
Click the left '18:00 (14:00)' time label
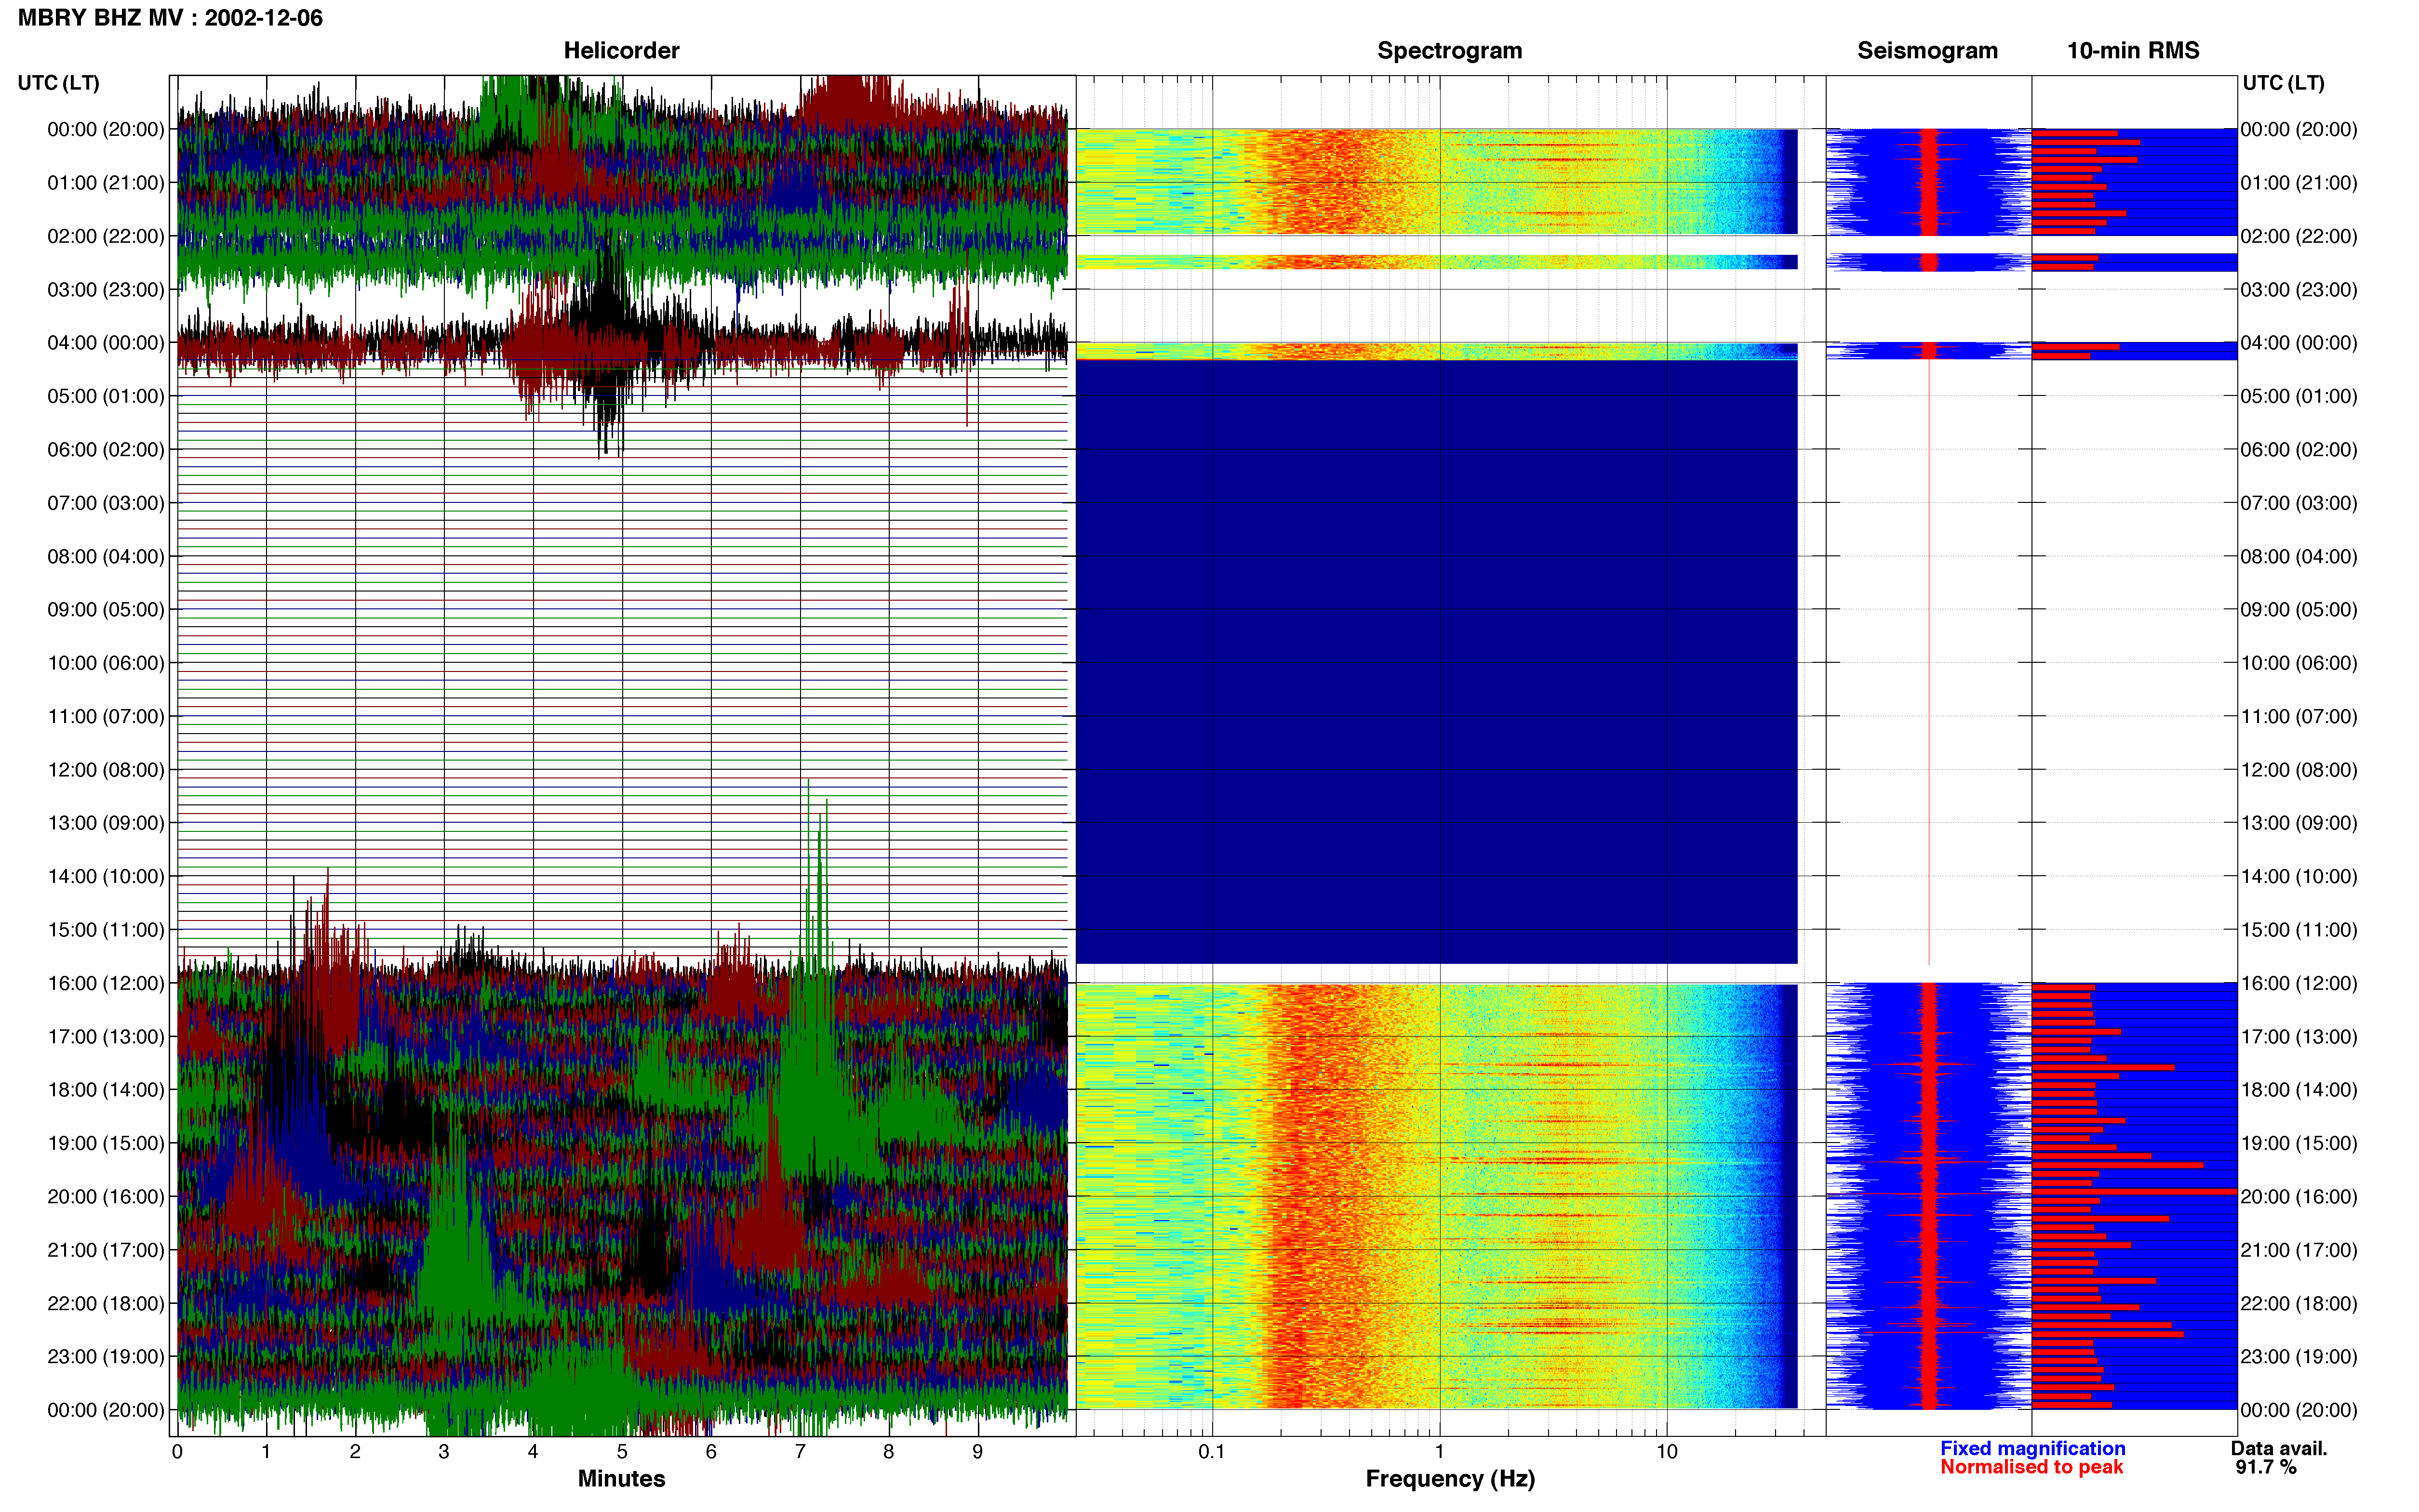(x=106, y=1090)
